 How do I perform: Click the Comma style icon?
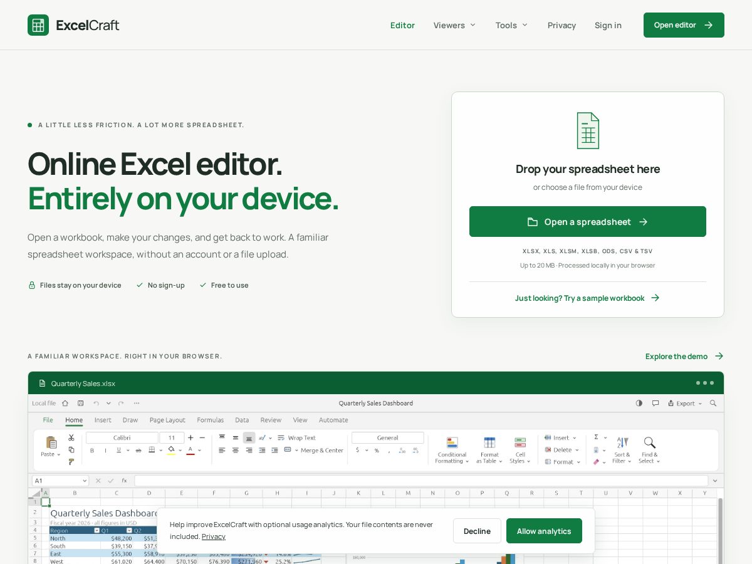(x=389, y=451)
